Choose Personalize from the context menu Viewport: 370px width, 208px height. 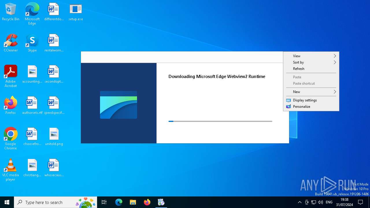pos(311,107)
